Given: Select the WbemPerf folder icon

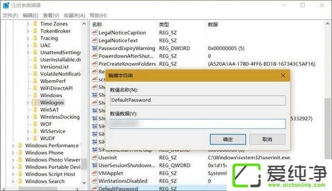Looking at the screenshot, I should click(35, 81).
